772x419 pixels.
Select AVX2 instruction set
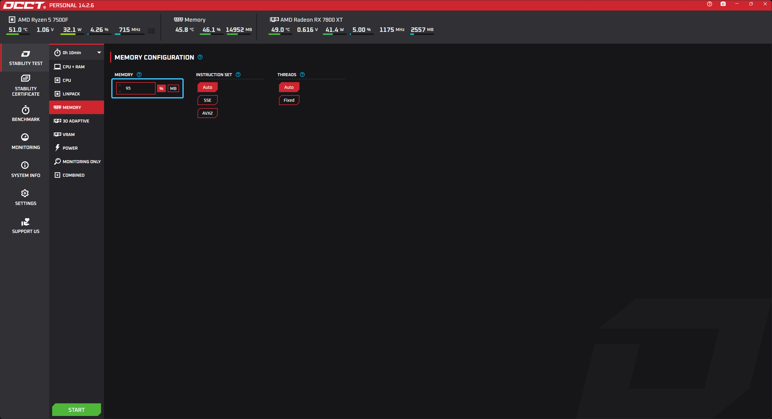click(207, 113)
